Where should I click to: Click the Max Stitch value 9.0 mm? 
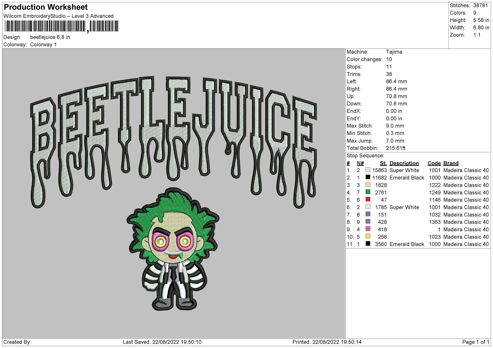point(395,126)
